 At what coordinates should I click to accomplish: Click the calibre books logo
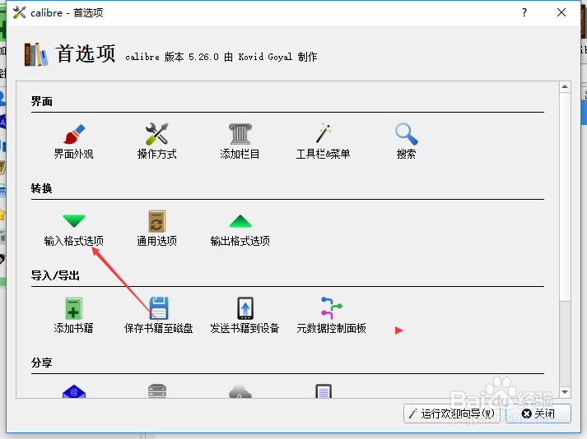click(x=36, y=54)
